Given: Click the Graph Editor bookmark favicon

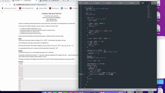Looking at the screenshot, I should coord(37,8).
